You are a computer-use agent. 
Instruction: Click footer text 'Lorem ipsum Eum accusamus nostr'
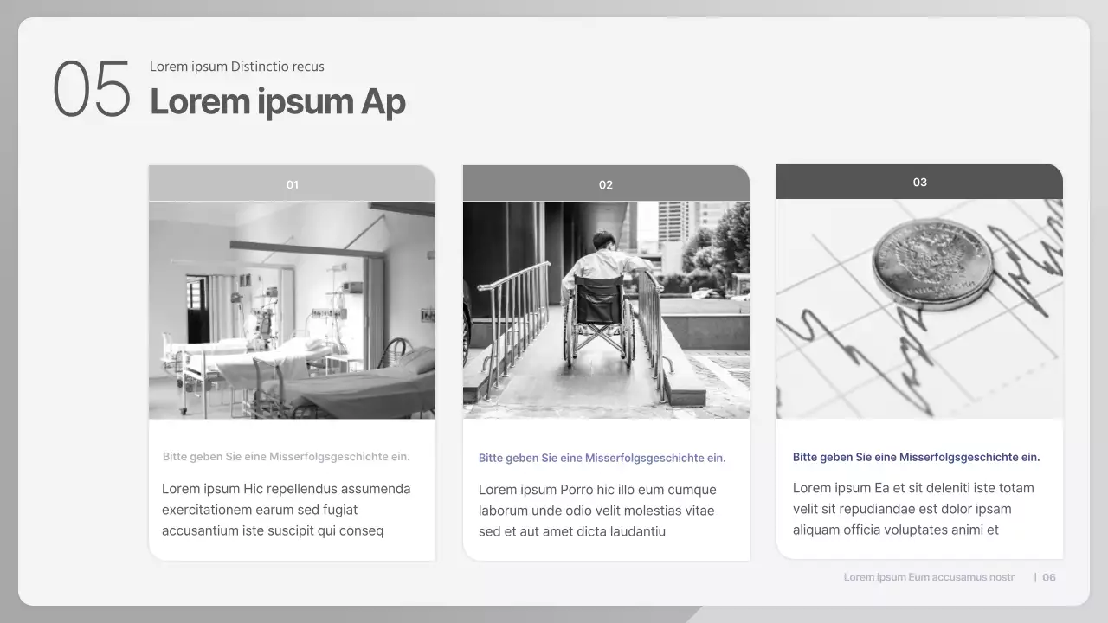pyautogui.click(x=929, y=577)
